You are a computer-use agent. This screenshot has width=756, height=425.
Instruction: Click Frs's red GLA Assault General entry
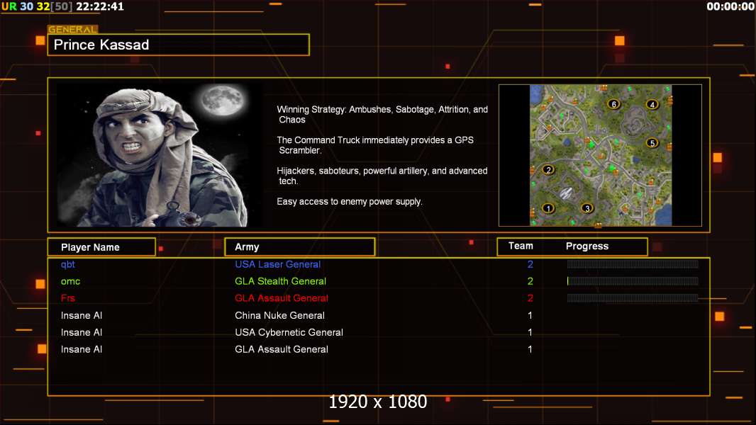(x=282, y=298)
